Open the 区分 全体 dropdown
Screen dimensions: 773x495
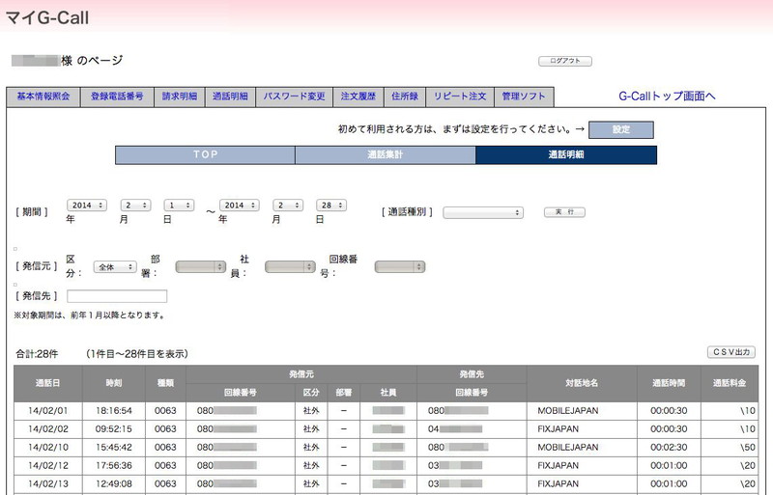tap(115, 266)
